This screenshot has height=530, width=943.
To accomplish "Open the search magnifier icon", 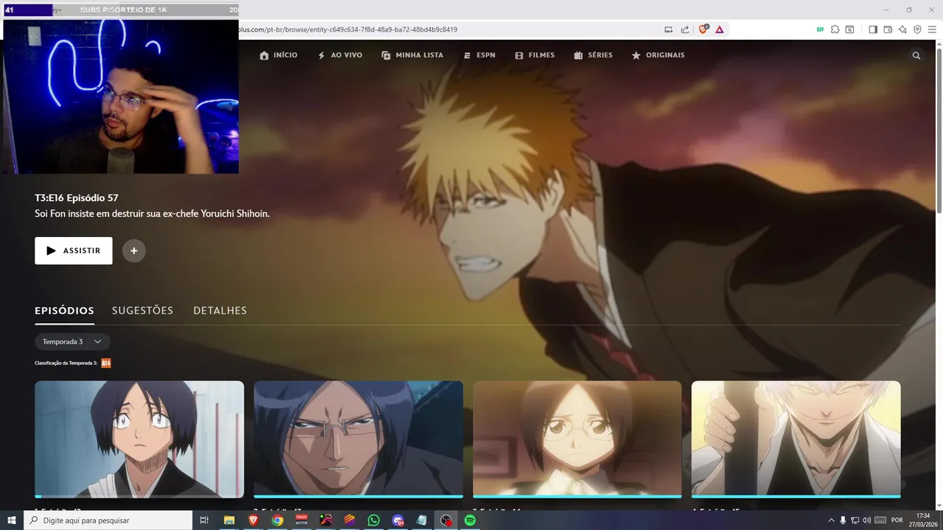I will point(916,55).
